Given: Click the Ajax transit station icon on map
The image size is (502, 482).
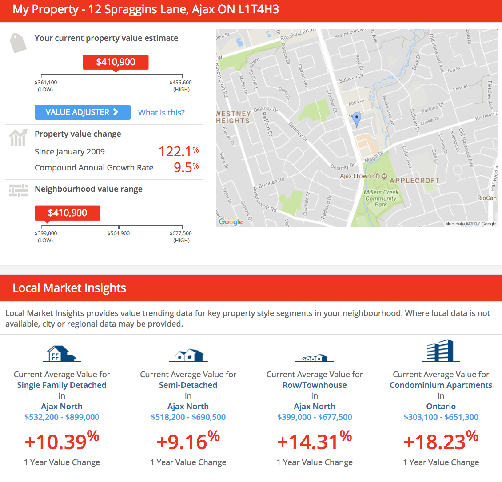Looking at the screenshot, I should [x=384, y=176].
